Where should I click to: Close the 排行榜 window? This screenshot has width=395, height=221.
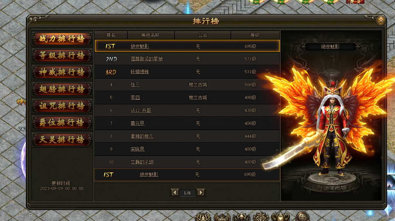380,20
